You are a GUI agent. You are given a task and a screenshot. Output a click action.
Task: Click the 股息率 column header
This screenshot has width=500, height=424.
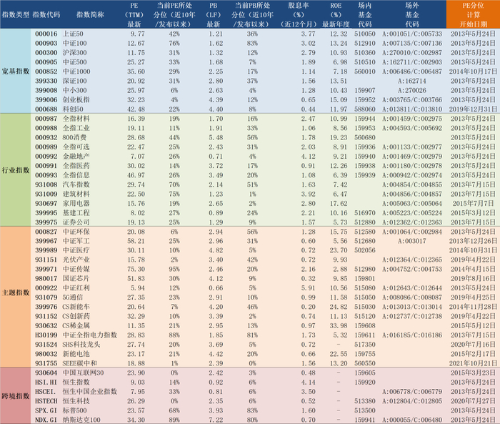click(x=299, y=15)
